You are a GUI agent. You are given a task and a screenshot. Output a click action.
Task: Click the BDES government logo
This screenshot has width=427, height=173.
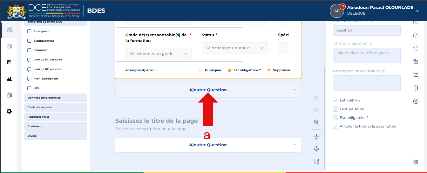pos(44,10)
